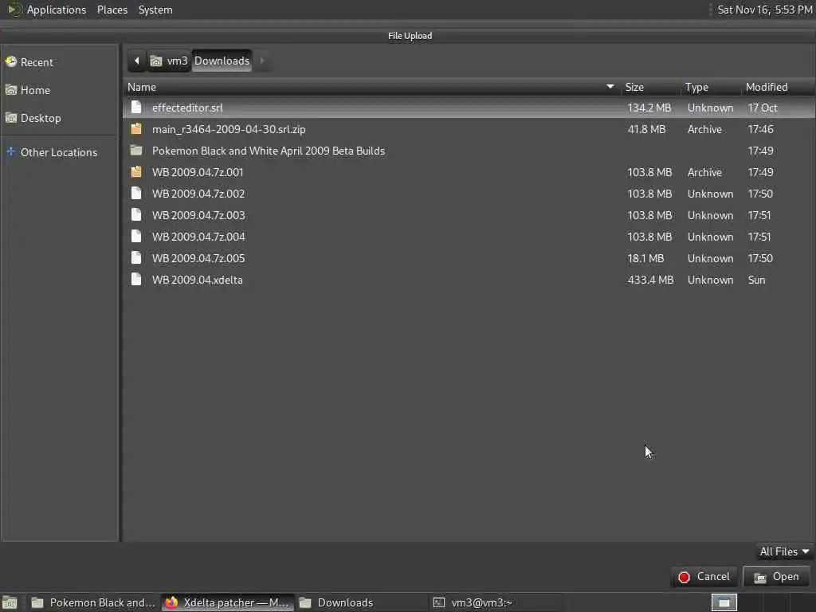Image resolution: width=816 pixels, height=612 pixels.
Task: Open the All Files filter dropdown
Action: (784, 551)
